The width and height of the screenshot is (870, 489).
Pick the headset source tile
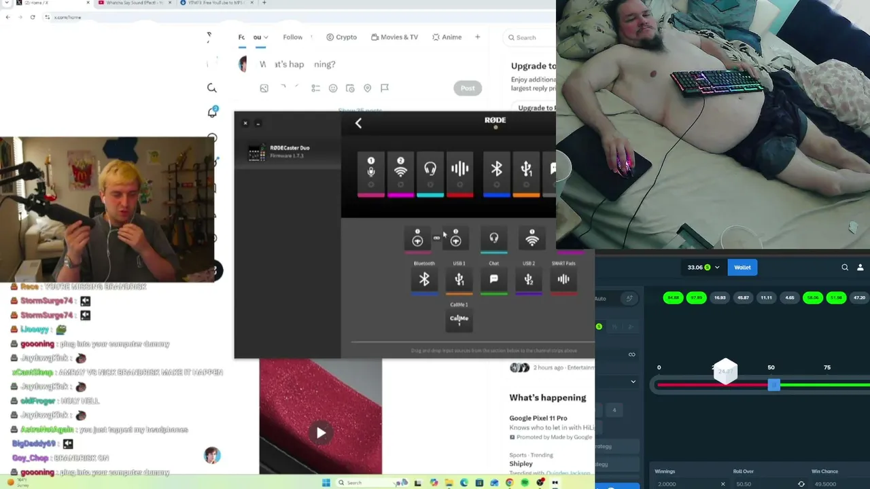pos(494,239)
